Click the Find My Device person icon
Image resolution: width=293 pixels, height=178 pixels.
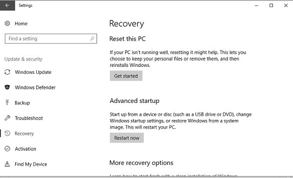(7, 164)
